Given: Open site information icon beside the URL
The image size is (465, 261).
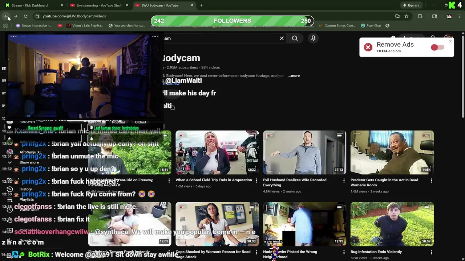Looking at the screenshot, I should [x=37, y=16].
